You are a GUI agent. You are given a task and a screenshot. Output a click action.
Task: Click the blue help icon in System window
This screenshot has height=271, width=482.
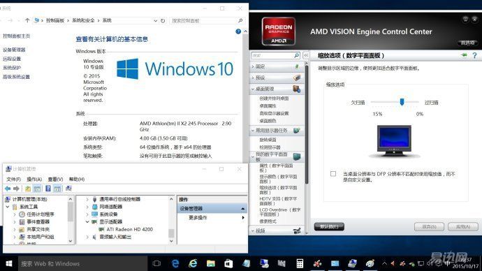[238, 31]
